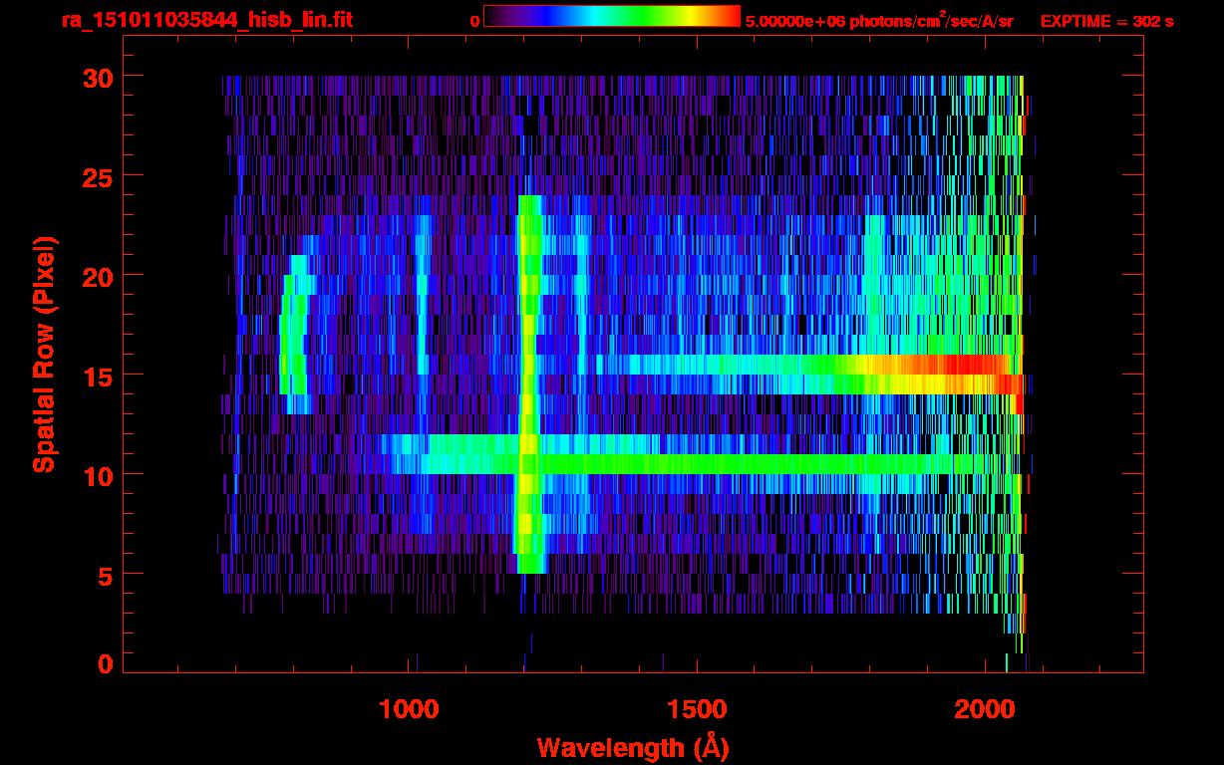The width and height of the screenshot is (1224, 765).
Task: Click the 2000 wavelength tick label
Action: pyautogui.click(x=984, y=709)
